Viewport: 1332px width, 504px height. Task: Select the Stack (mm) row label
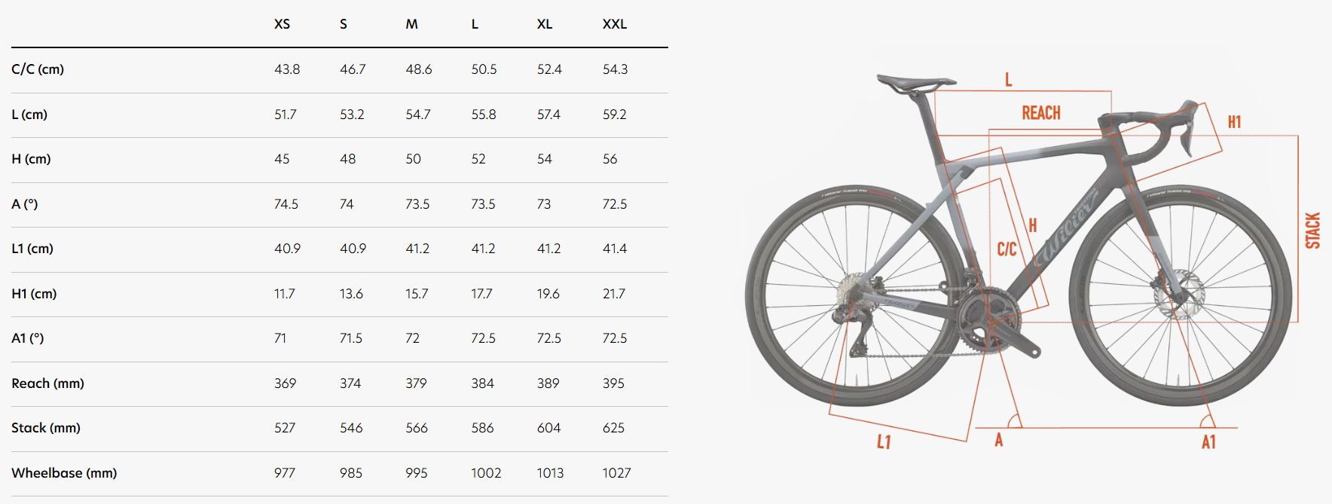tap(46, 428)
